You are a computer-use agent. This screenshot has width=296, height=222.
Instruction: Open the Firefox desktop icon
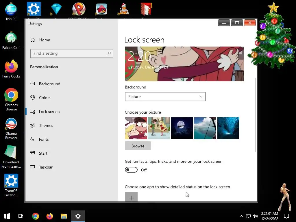(x=11, y=69)
